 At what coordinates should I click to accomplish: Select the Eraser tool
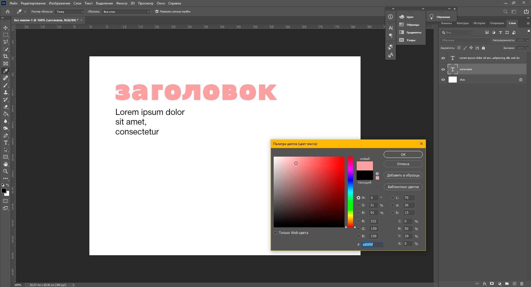(6, 107)
